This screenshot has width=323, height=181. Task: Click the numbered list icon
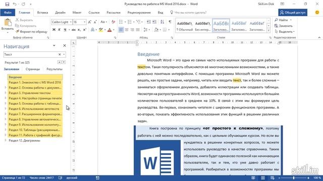pyautogui.click(x=130, y=22)
